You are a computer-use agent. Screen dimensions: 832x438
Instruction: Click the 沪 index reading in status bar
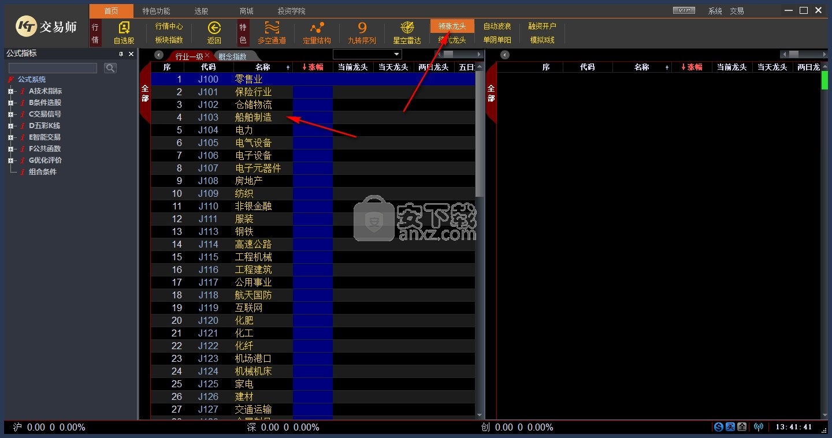tap(49, 428)
